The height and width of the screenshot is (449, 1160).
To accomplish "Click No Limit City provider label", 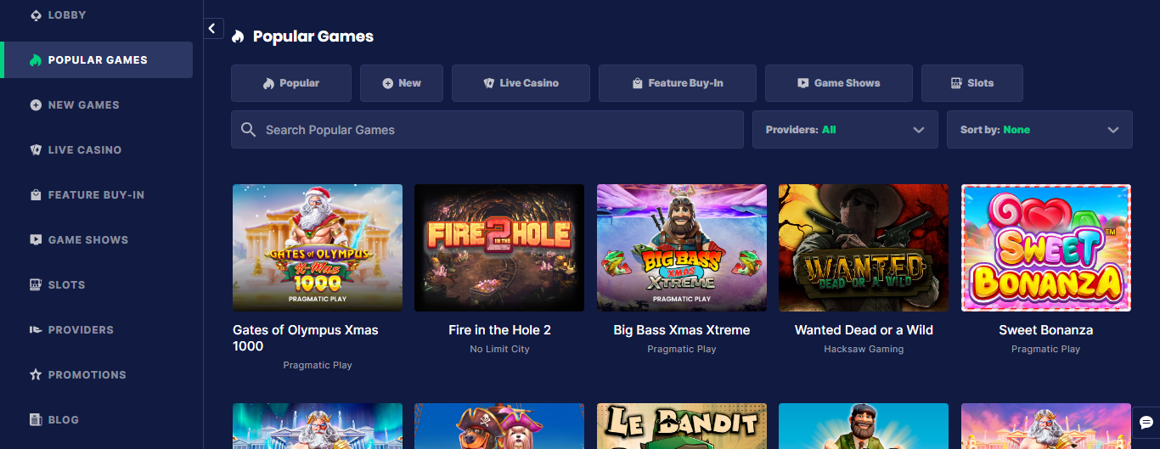I will (499, 349).
